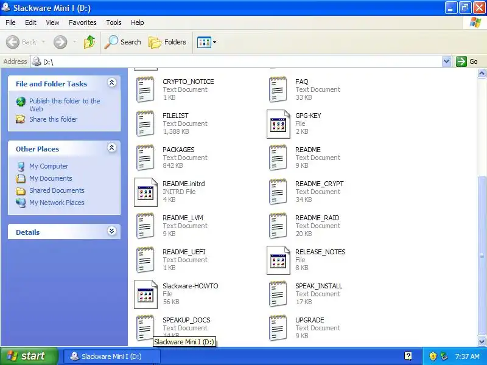
Task: Click the Back arrow toolbar button
Action: [21, 42]
